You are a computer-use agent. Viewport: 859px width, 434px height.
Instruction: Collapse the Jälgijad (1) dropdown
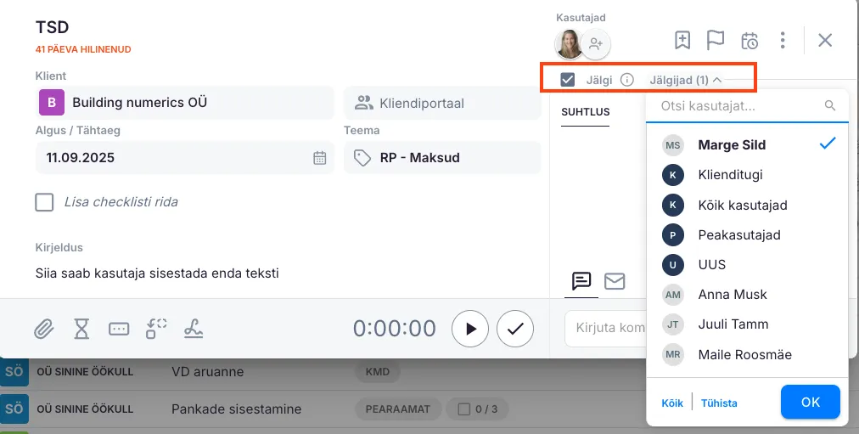685,80
